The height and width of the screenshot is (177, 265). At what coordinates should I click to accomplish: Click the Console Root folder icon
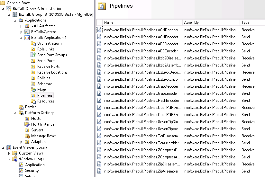tap(3, 3)
